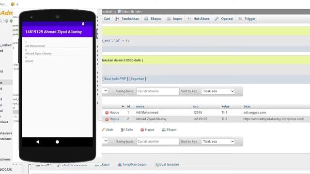310x174 pixels.
Task: Click red delete icon in Ahmad Ziyad row
Action: 107,119
